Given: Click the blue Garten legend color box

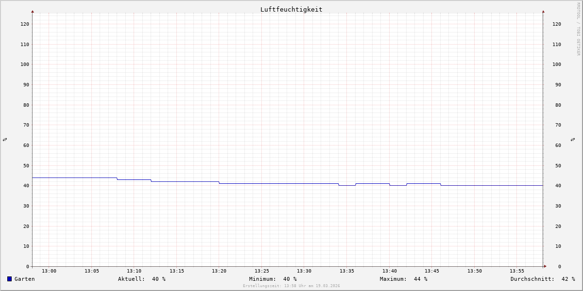Looking at the screenshot, I should (9, 279).
